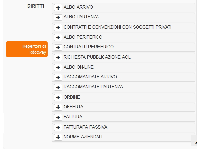Expand the ALBO ARRIVO section
197x150 pixels.
58,8
